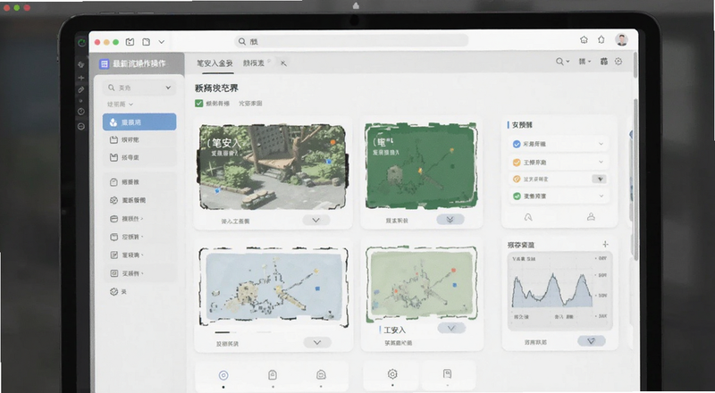
Task: Click the note page icon in title bar
Action: tap(146, 42)
